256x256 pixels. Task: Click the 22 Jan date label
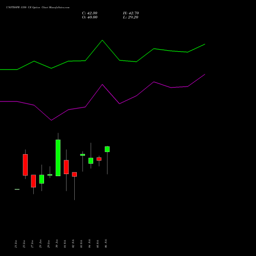(24, 244)
